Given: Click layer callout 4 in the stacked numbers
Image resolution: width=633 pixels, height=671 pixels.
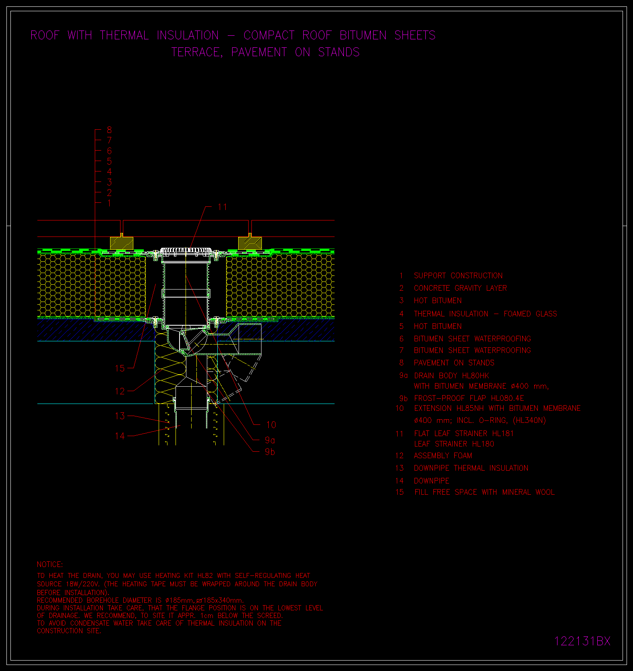Looking at the screenshot, I should point(109,172).
